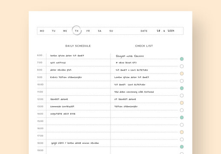This screenshot has height=154, width=221.
Task: Click the 15:00 time label
Action: pyautogui.click(x=40, y=121)
